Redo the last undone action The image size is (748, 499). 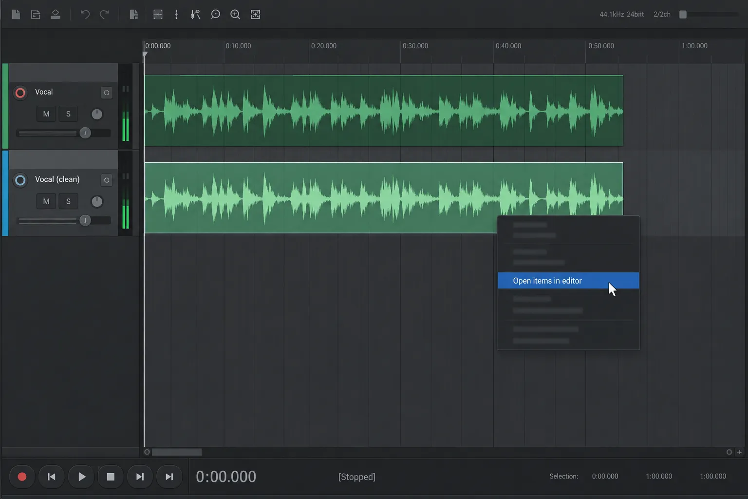(104, 15)
